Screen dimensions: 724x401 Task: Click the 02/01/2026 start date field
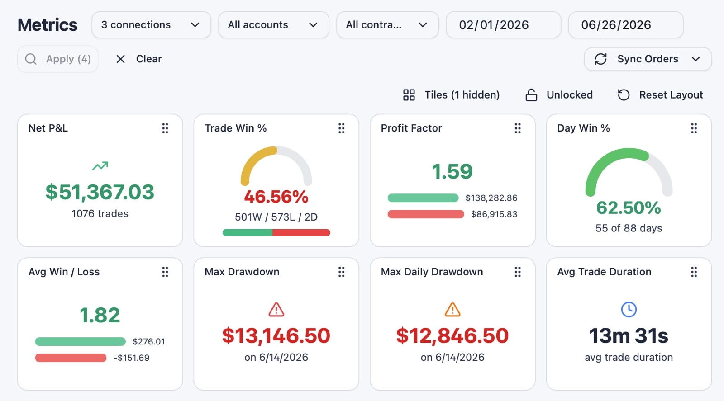503,25
